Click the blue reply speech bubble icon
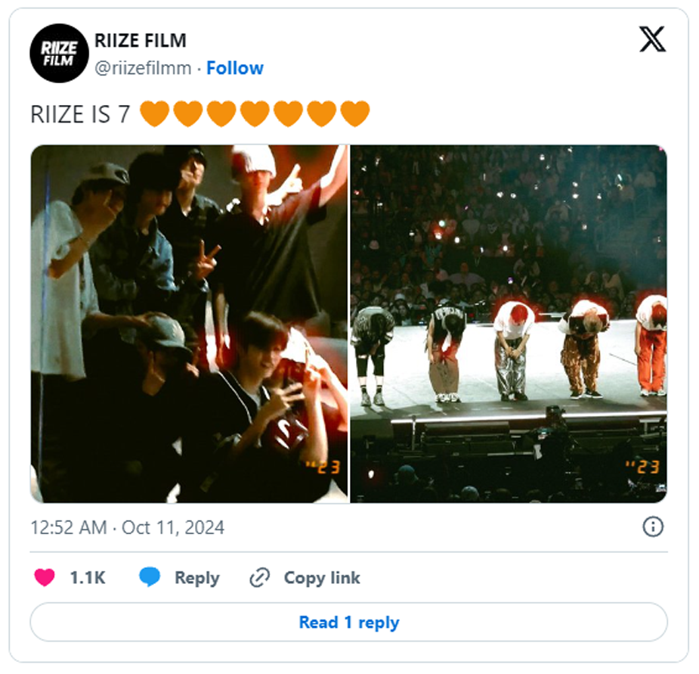The image size is (699, 674). pos(150,577)
